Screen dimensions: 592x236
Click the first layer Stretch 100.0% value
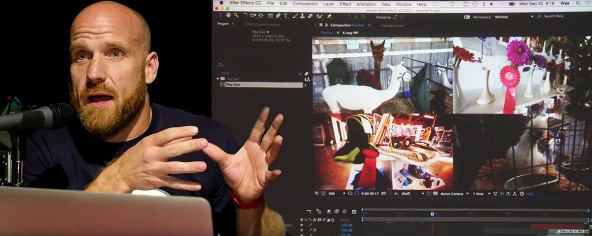coord(346,225)
